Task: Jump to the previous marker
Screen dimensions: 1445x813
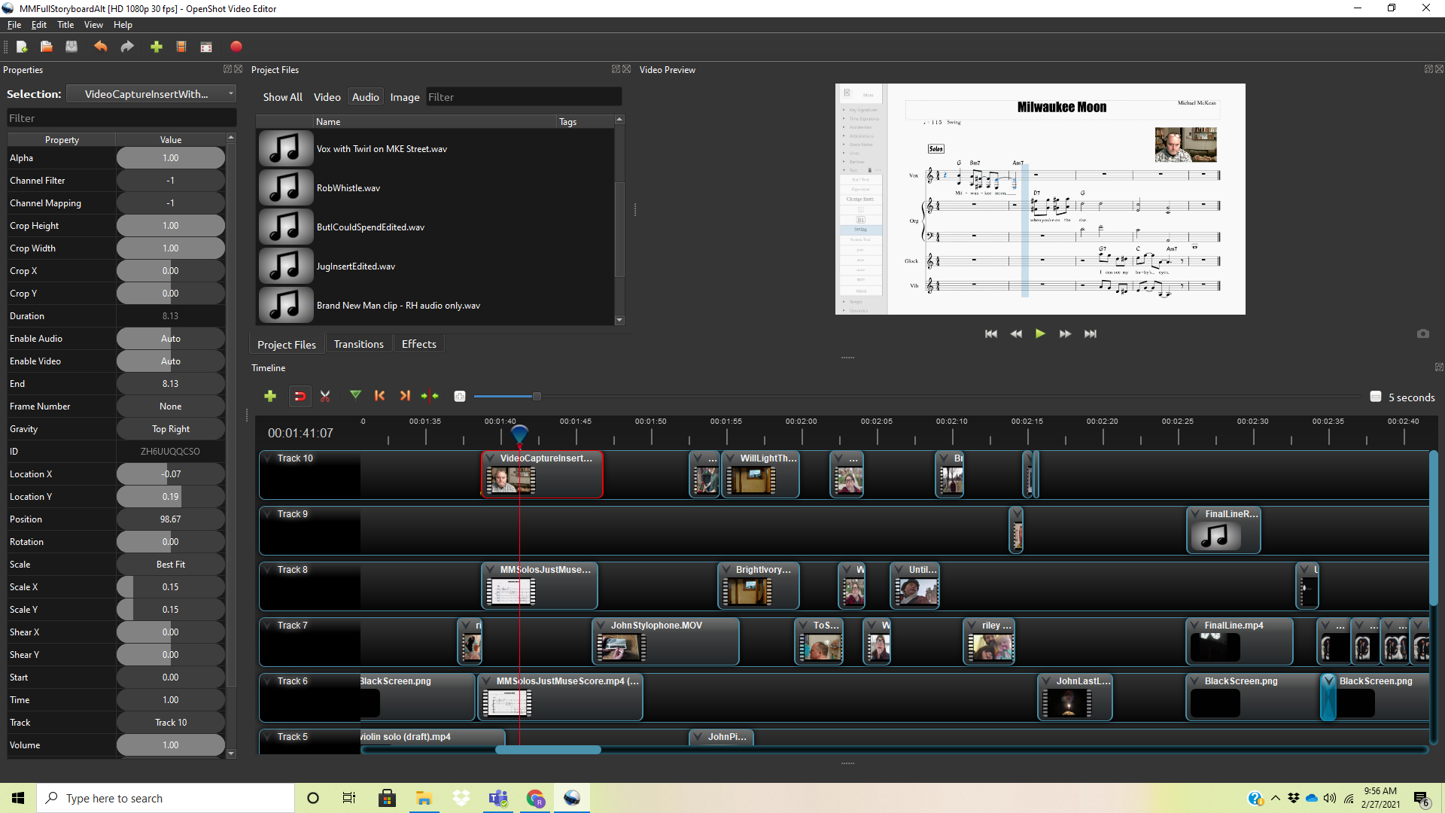Action: [379, 396]
